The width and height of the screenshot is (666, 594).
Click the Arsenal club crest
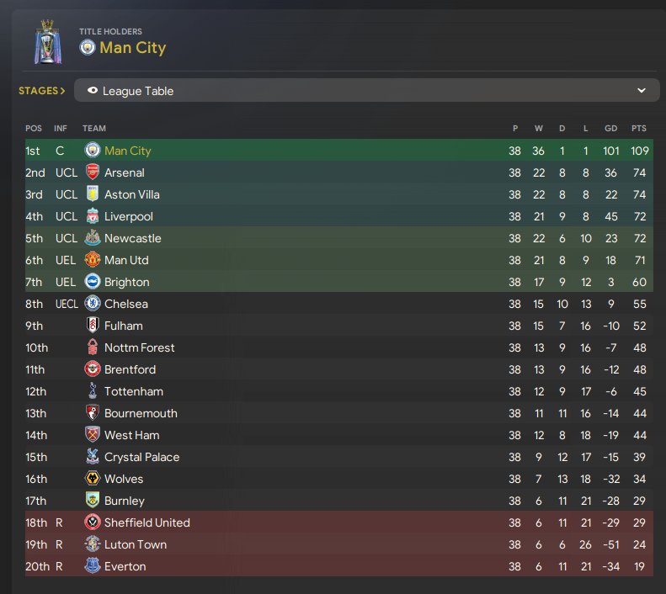point(92,172)
